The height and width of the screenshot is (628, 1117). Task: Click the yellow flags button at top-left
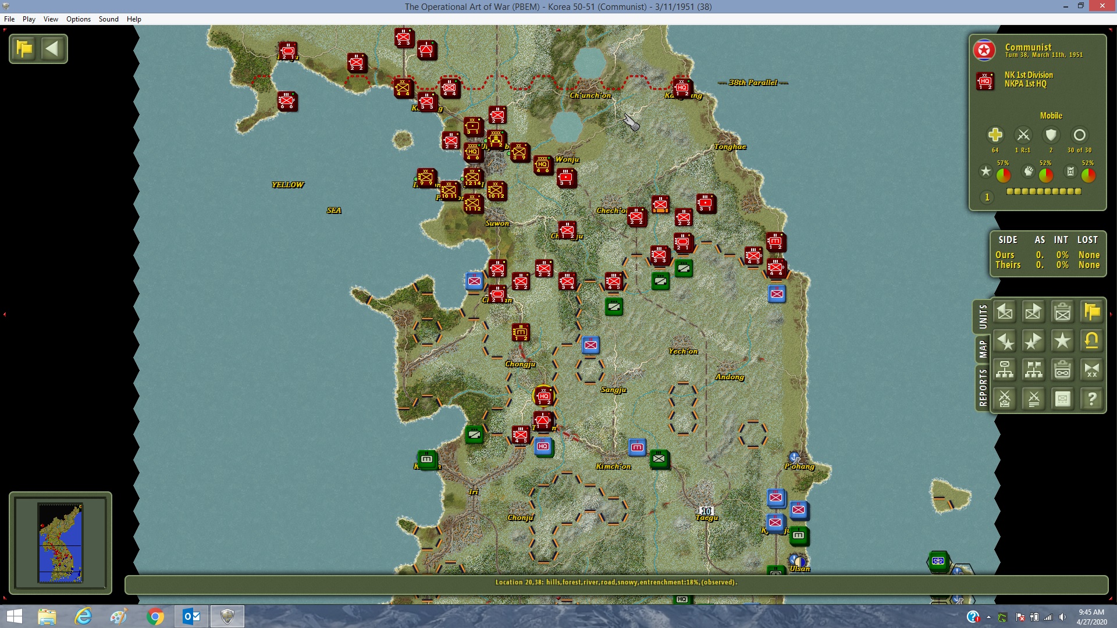click(24, 48)
